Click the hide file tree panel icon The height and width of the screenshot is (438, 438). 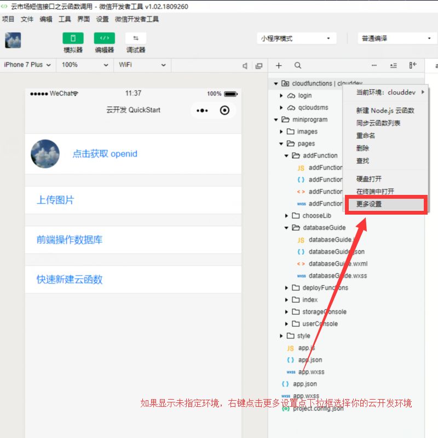tap(413, 65)
